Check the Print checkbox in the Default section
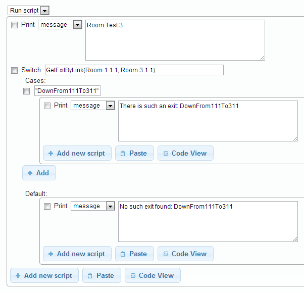The width and height of the screenshot is (304, 292). coord(47,206)
